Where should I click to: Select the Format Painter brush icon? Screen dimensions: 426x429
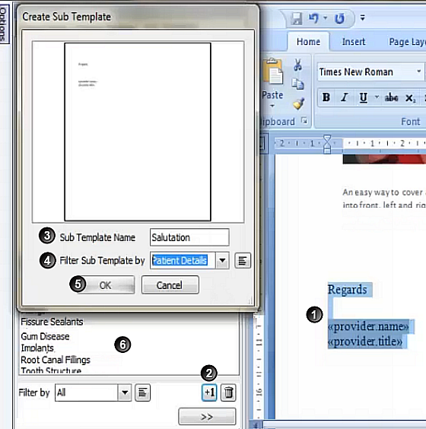(298, 103)
